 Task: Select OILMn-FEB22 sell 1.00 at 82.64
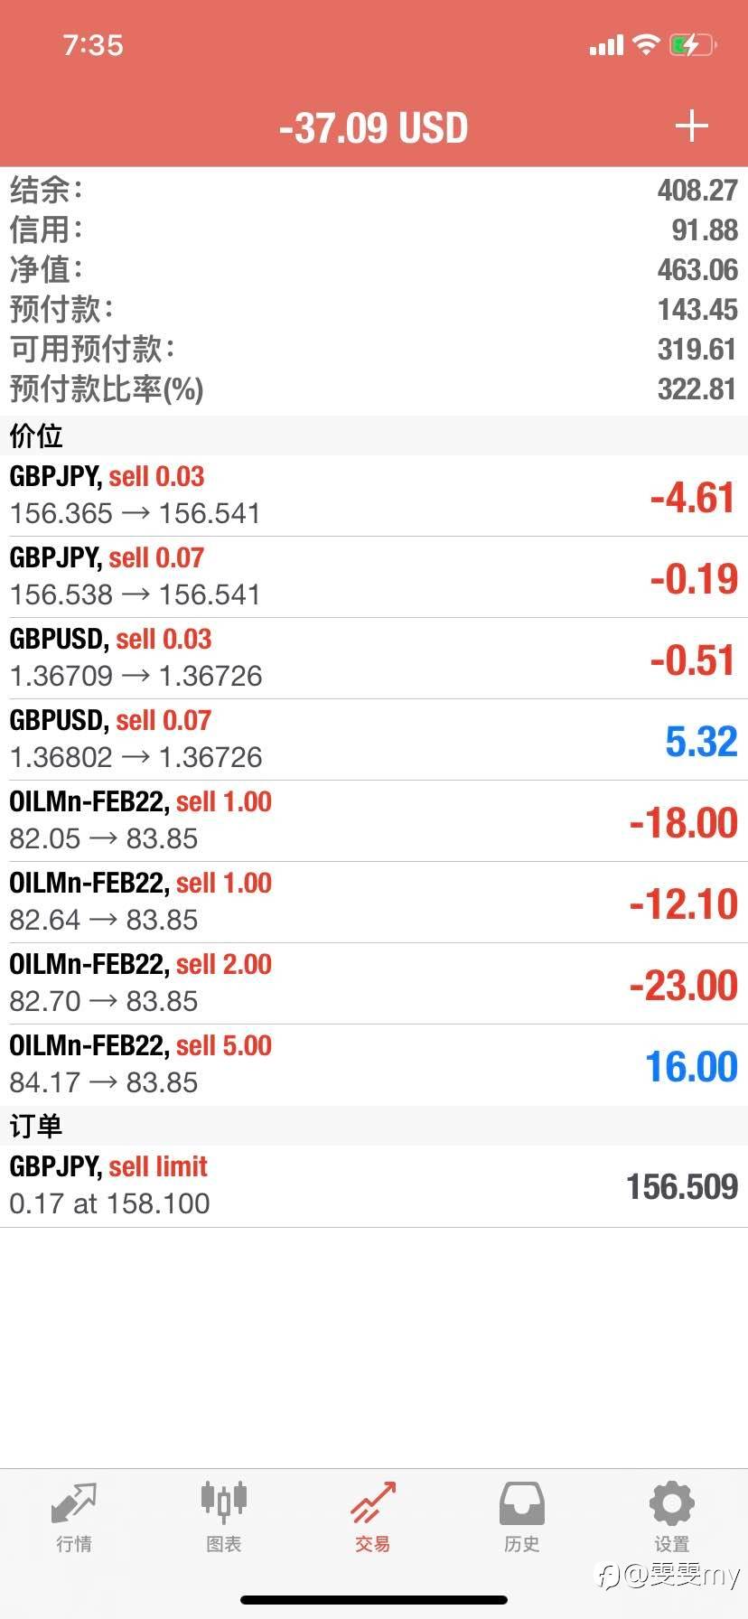[x=374, y=902]
